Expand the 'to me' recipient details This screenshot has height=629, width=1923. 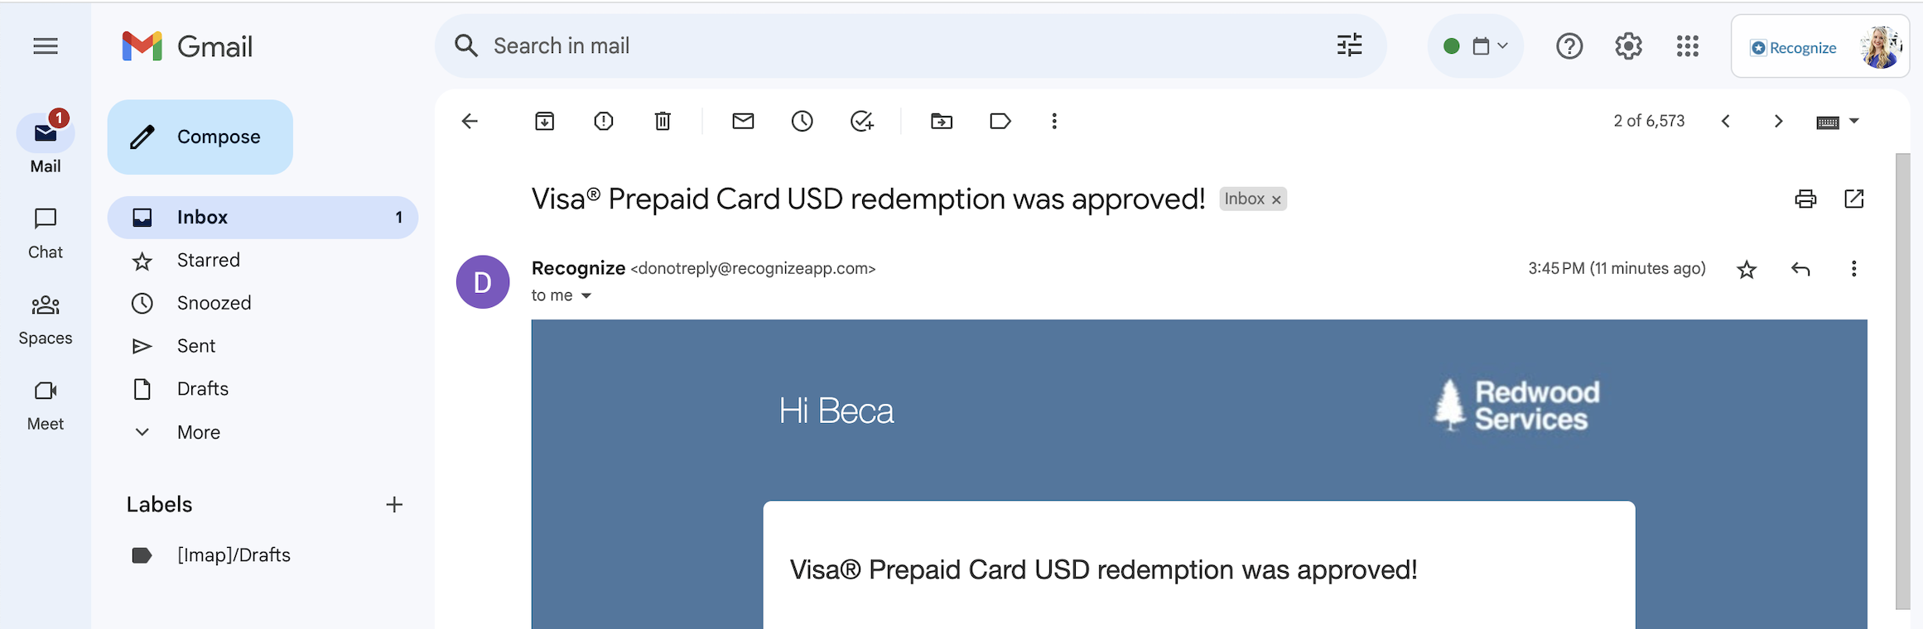coord(586,295)
